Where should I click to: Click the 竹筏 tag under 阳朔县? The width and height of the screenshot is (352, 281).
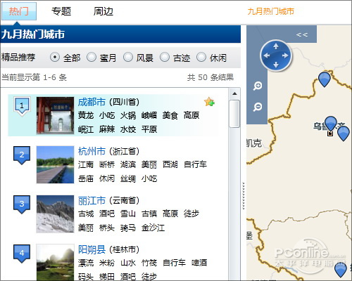click(149, 263)
